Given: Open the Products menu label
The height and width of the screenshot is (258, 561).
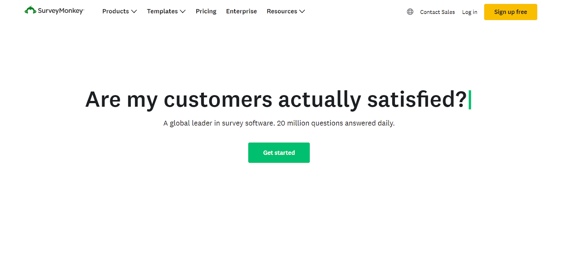Looking at the screenshot, I should coord(116,11).
